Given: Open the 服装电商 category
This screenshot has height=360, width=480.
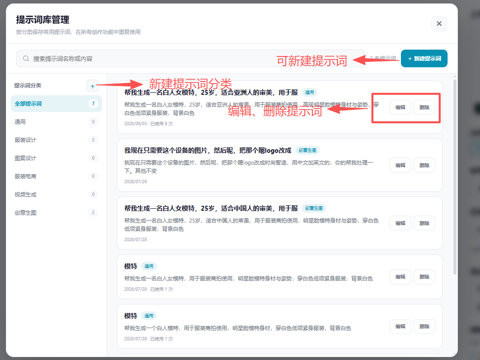Looking at the screenshot, I should point(56,176).
